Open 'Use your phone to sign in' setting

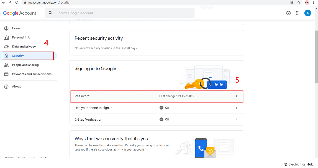pyautogui.click(x=157, y=108)
